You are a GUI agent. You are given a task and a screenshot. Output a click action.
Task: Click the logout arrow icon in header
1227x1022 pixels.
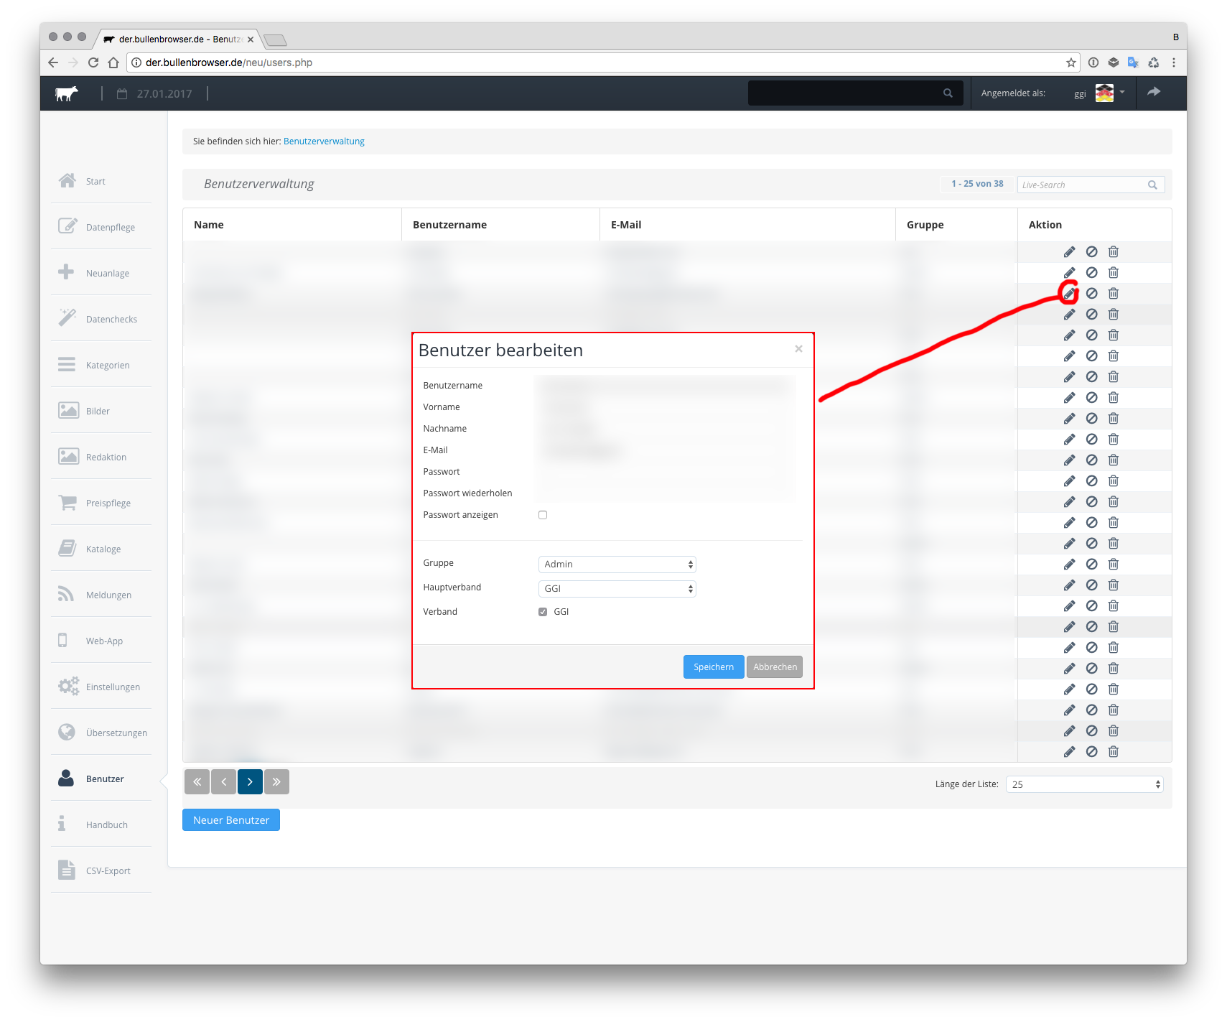pyautogui.click(x=1153, y=92)
